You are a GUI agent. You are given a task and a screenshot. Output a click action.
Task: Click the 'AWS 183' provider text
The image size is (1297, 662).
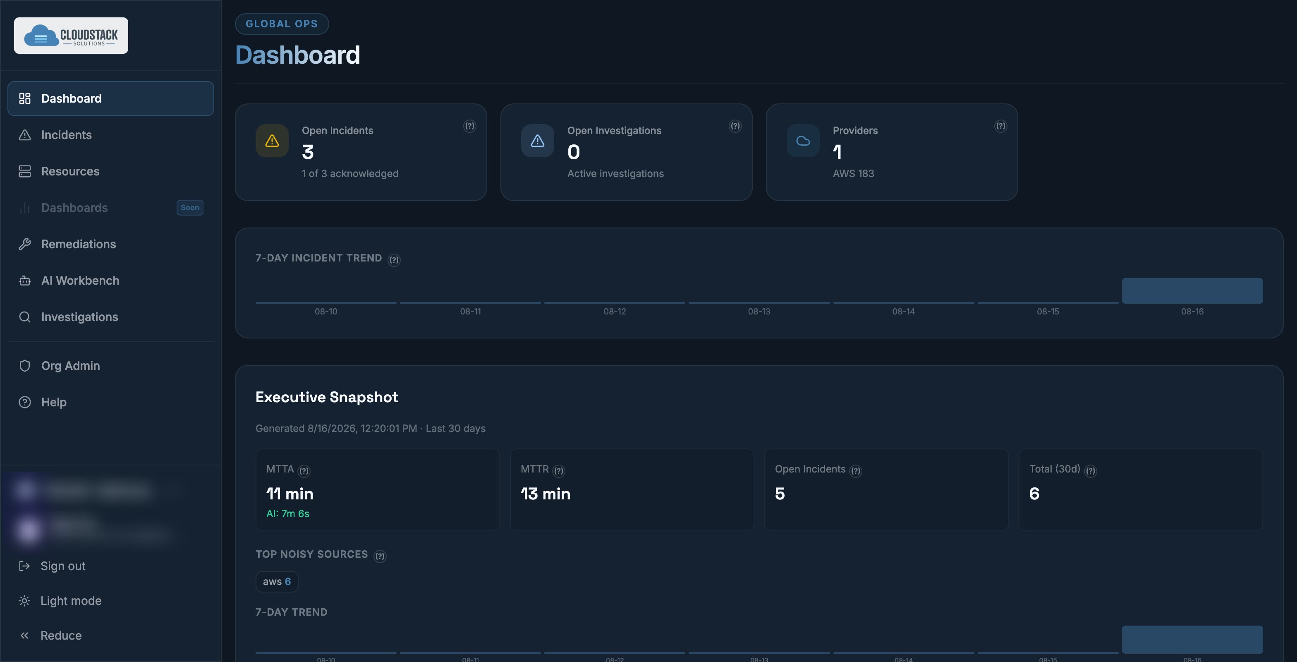point(853,173)
